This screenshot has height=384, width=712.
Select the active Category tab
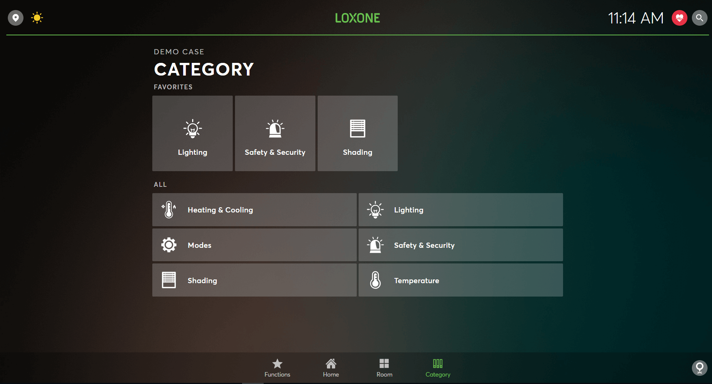tap(438, 368)
